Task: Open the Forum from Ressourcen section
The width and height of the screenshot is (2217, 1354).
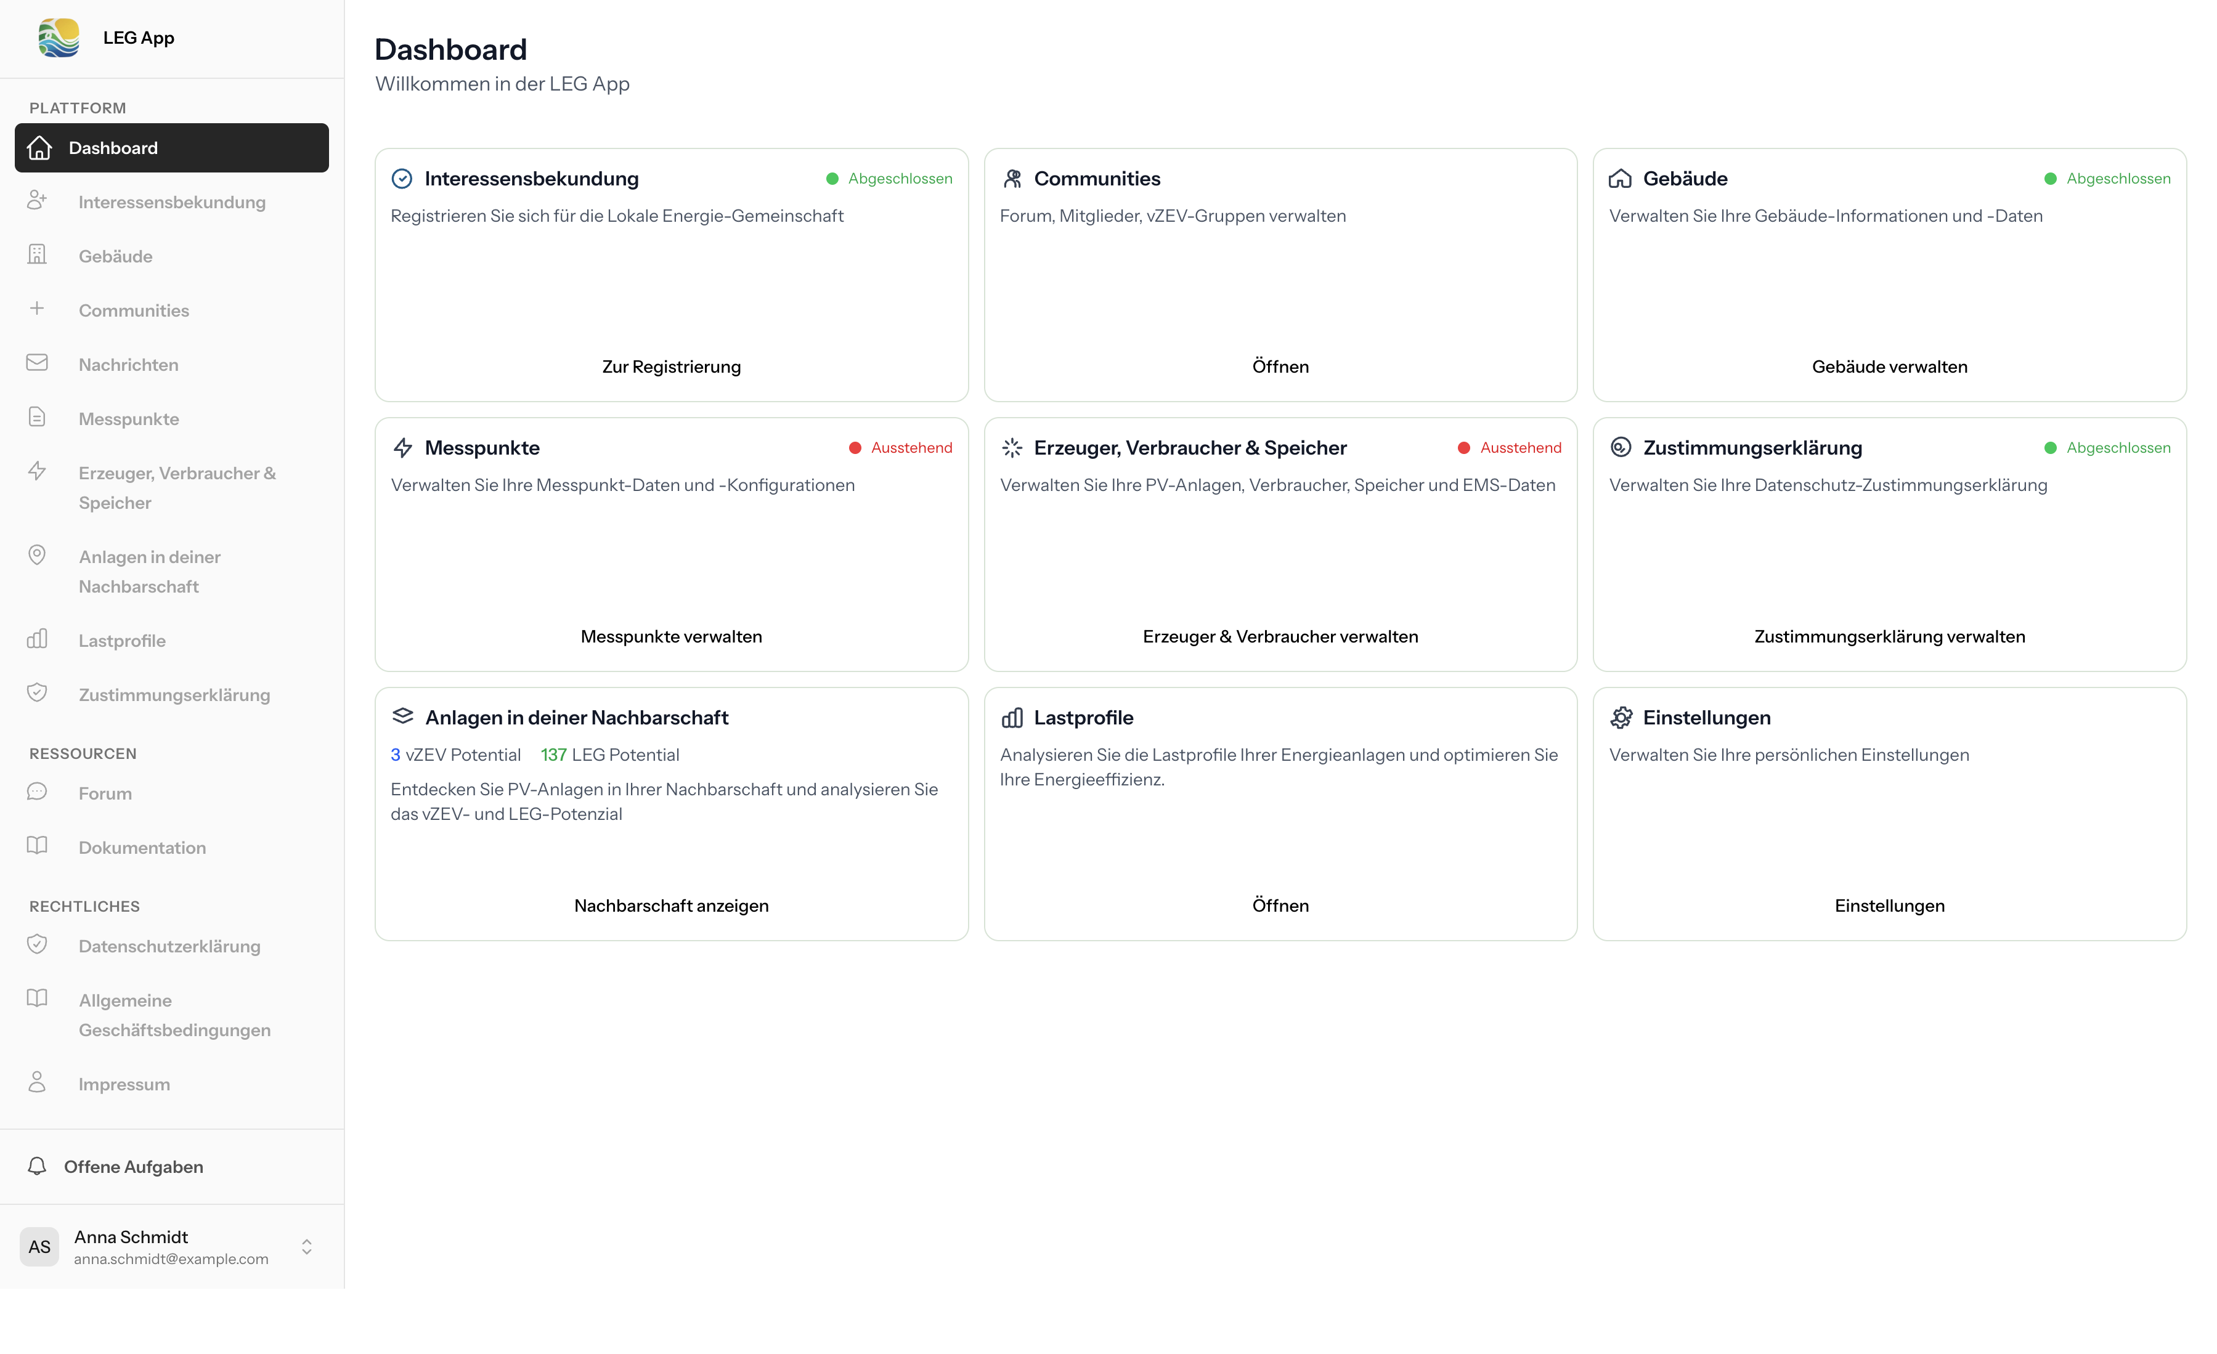Action: pyautogui.click(x=104, y=792)
